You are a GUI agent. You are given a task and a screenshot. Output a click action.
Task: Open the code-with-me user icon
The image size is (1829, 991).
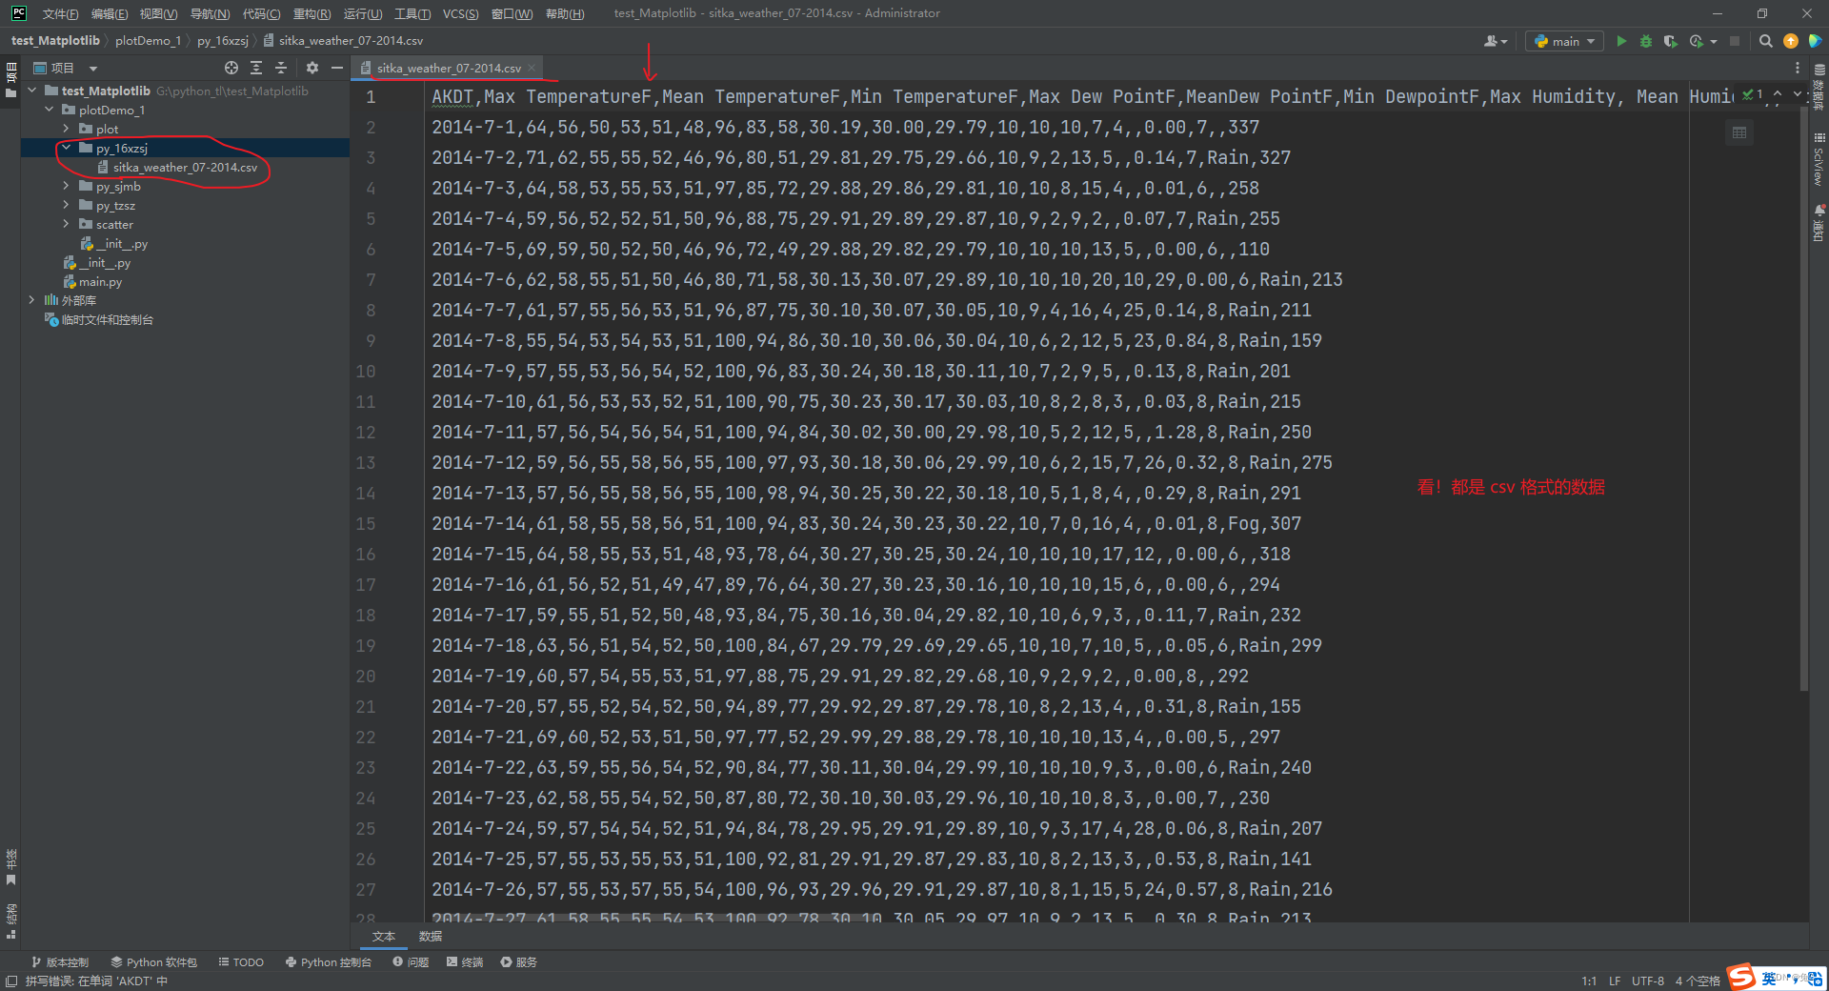pos(1496,41)
